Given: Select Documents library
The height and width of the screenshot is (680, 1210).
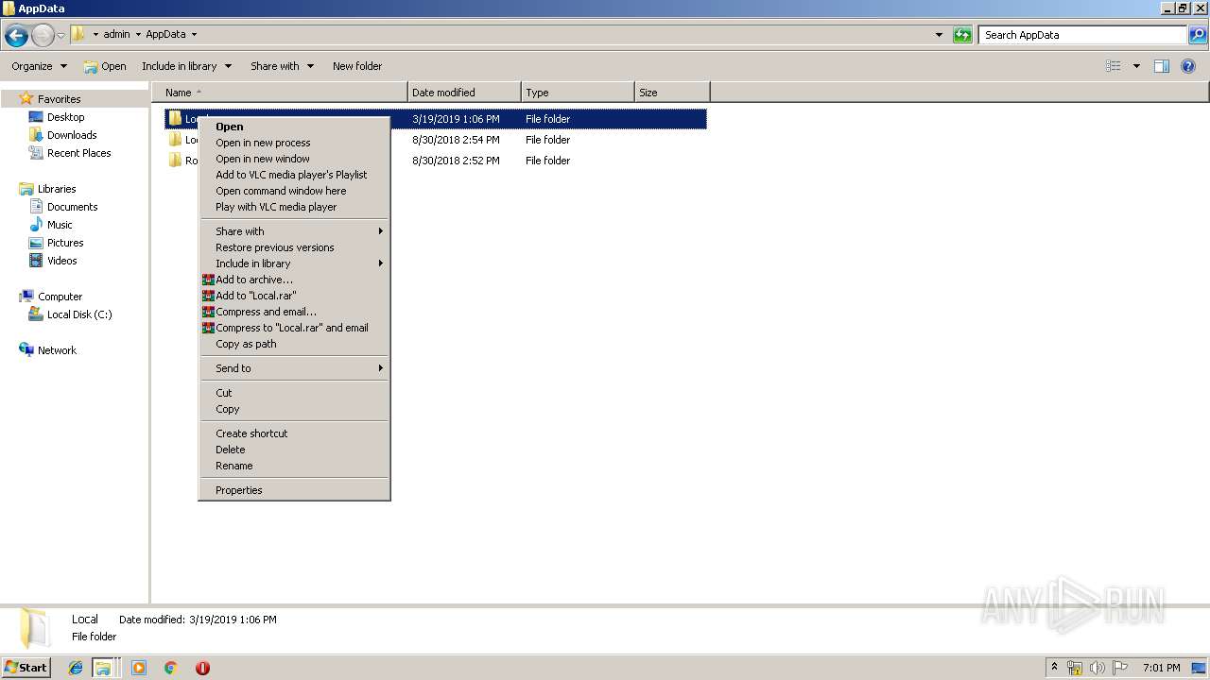Looking at the screenshot, I should [x=72, y=207].
